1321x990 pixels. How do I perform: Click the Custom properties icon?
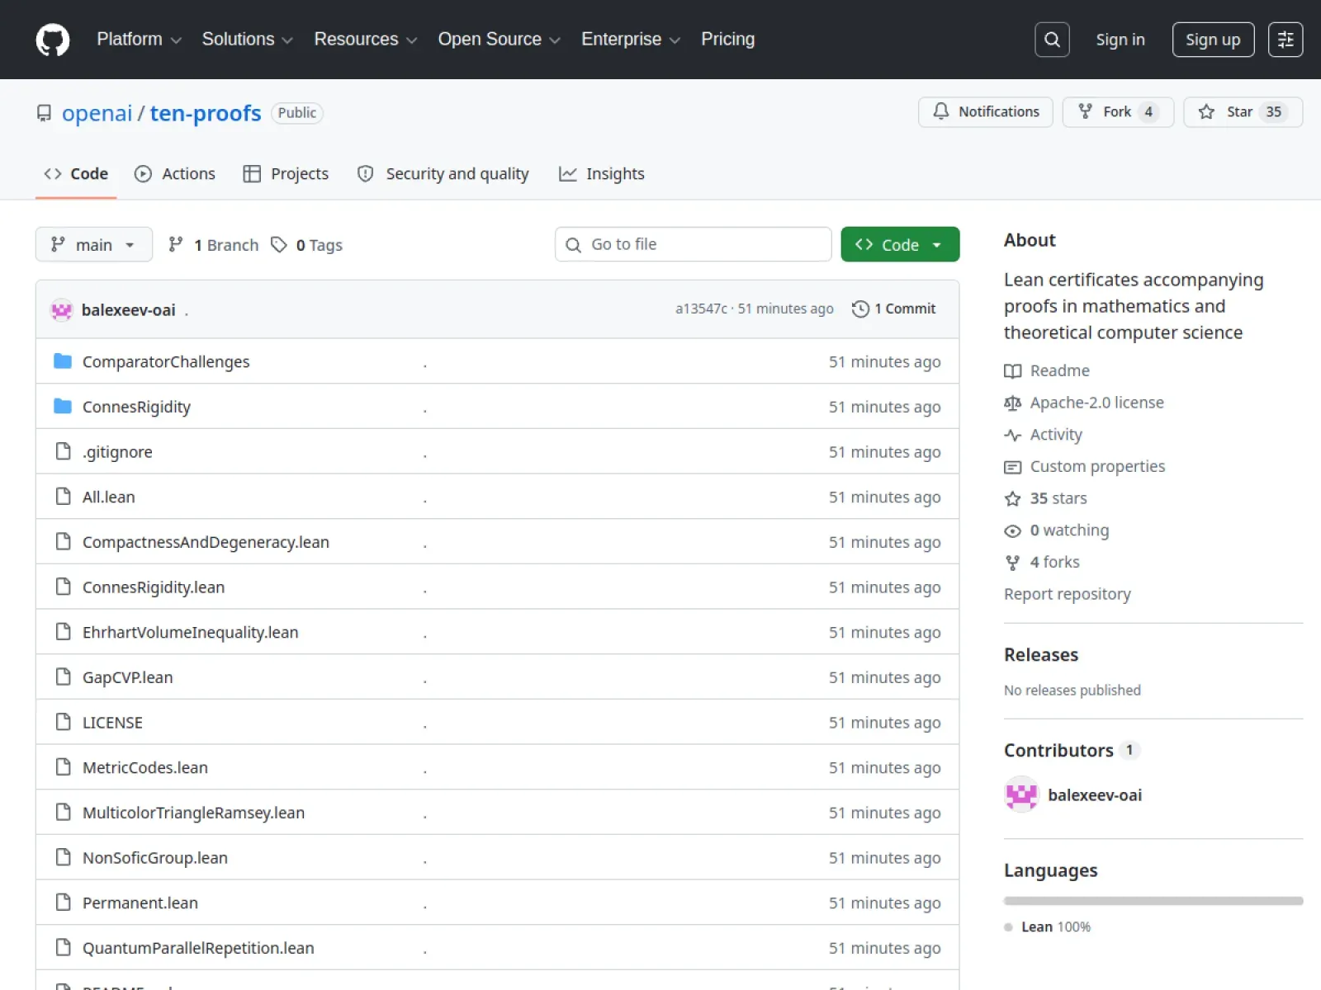pos(1012,467)
